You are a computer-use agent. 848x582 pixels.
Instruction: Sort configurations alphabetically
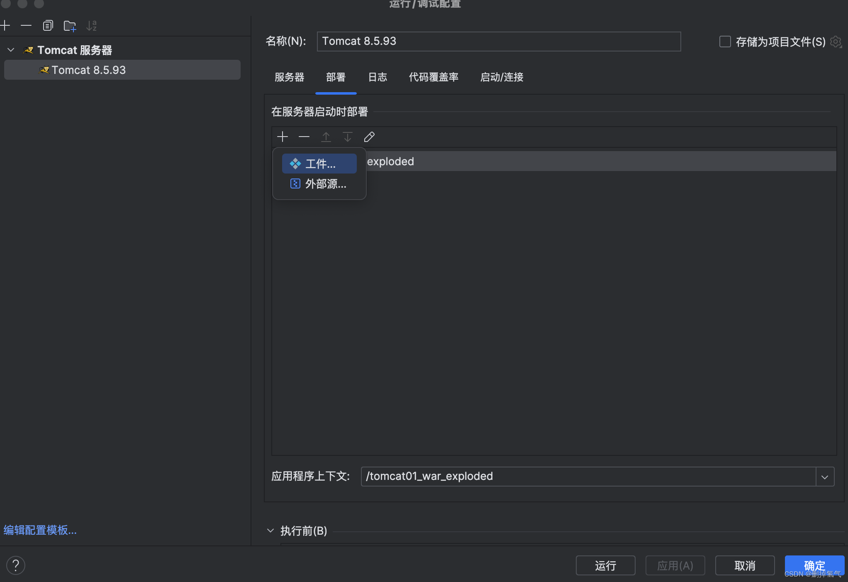[91, 26]
